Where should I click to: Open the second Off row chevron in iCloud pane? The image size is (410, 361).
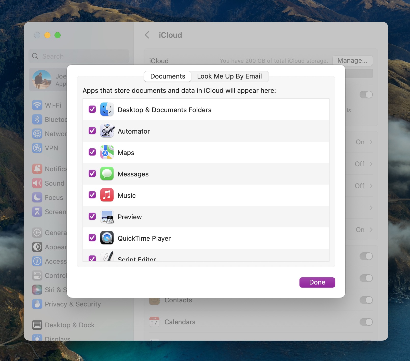point(371,186)
